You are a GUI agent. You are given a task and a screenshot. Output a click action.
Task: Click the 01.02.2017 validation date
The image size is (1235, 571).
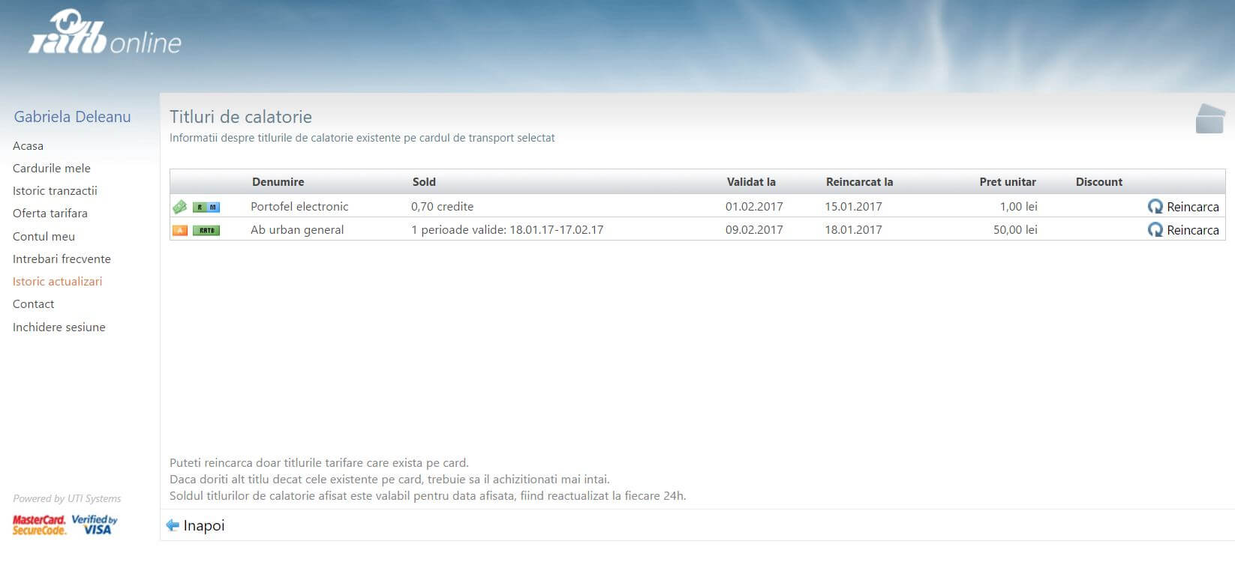754,207
